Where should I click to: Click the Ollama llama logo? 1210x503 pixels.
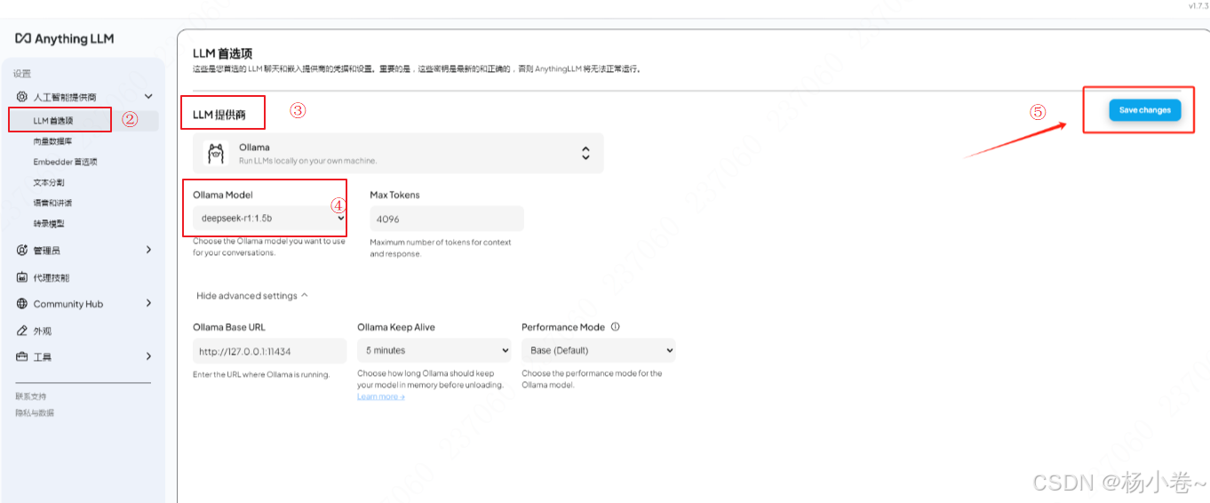click(x=215, y=153)
